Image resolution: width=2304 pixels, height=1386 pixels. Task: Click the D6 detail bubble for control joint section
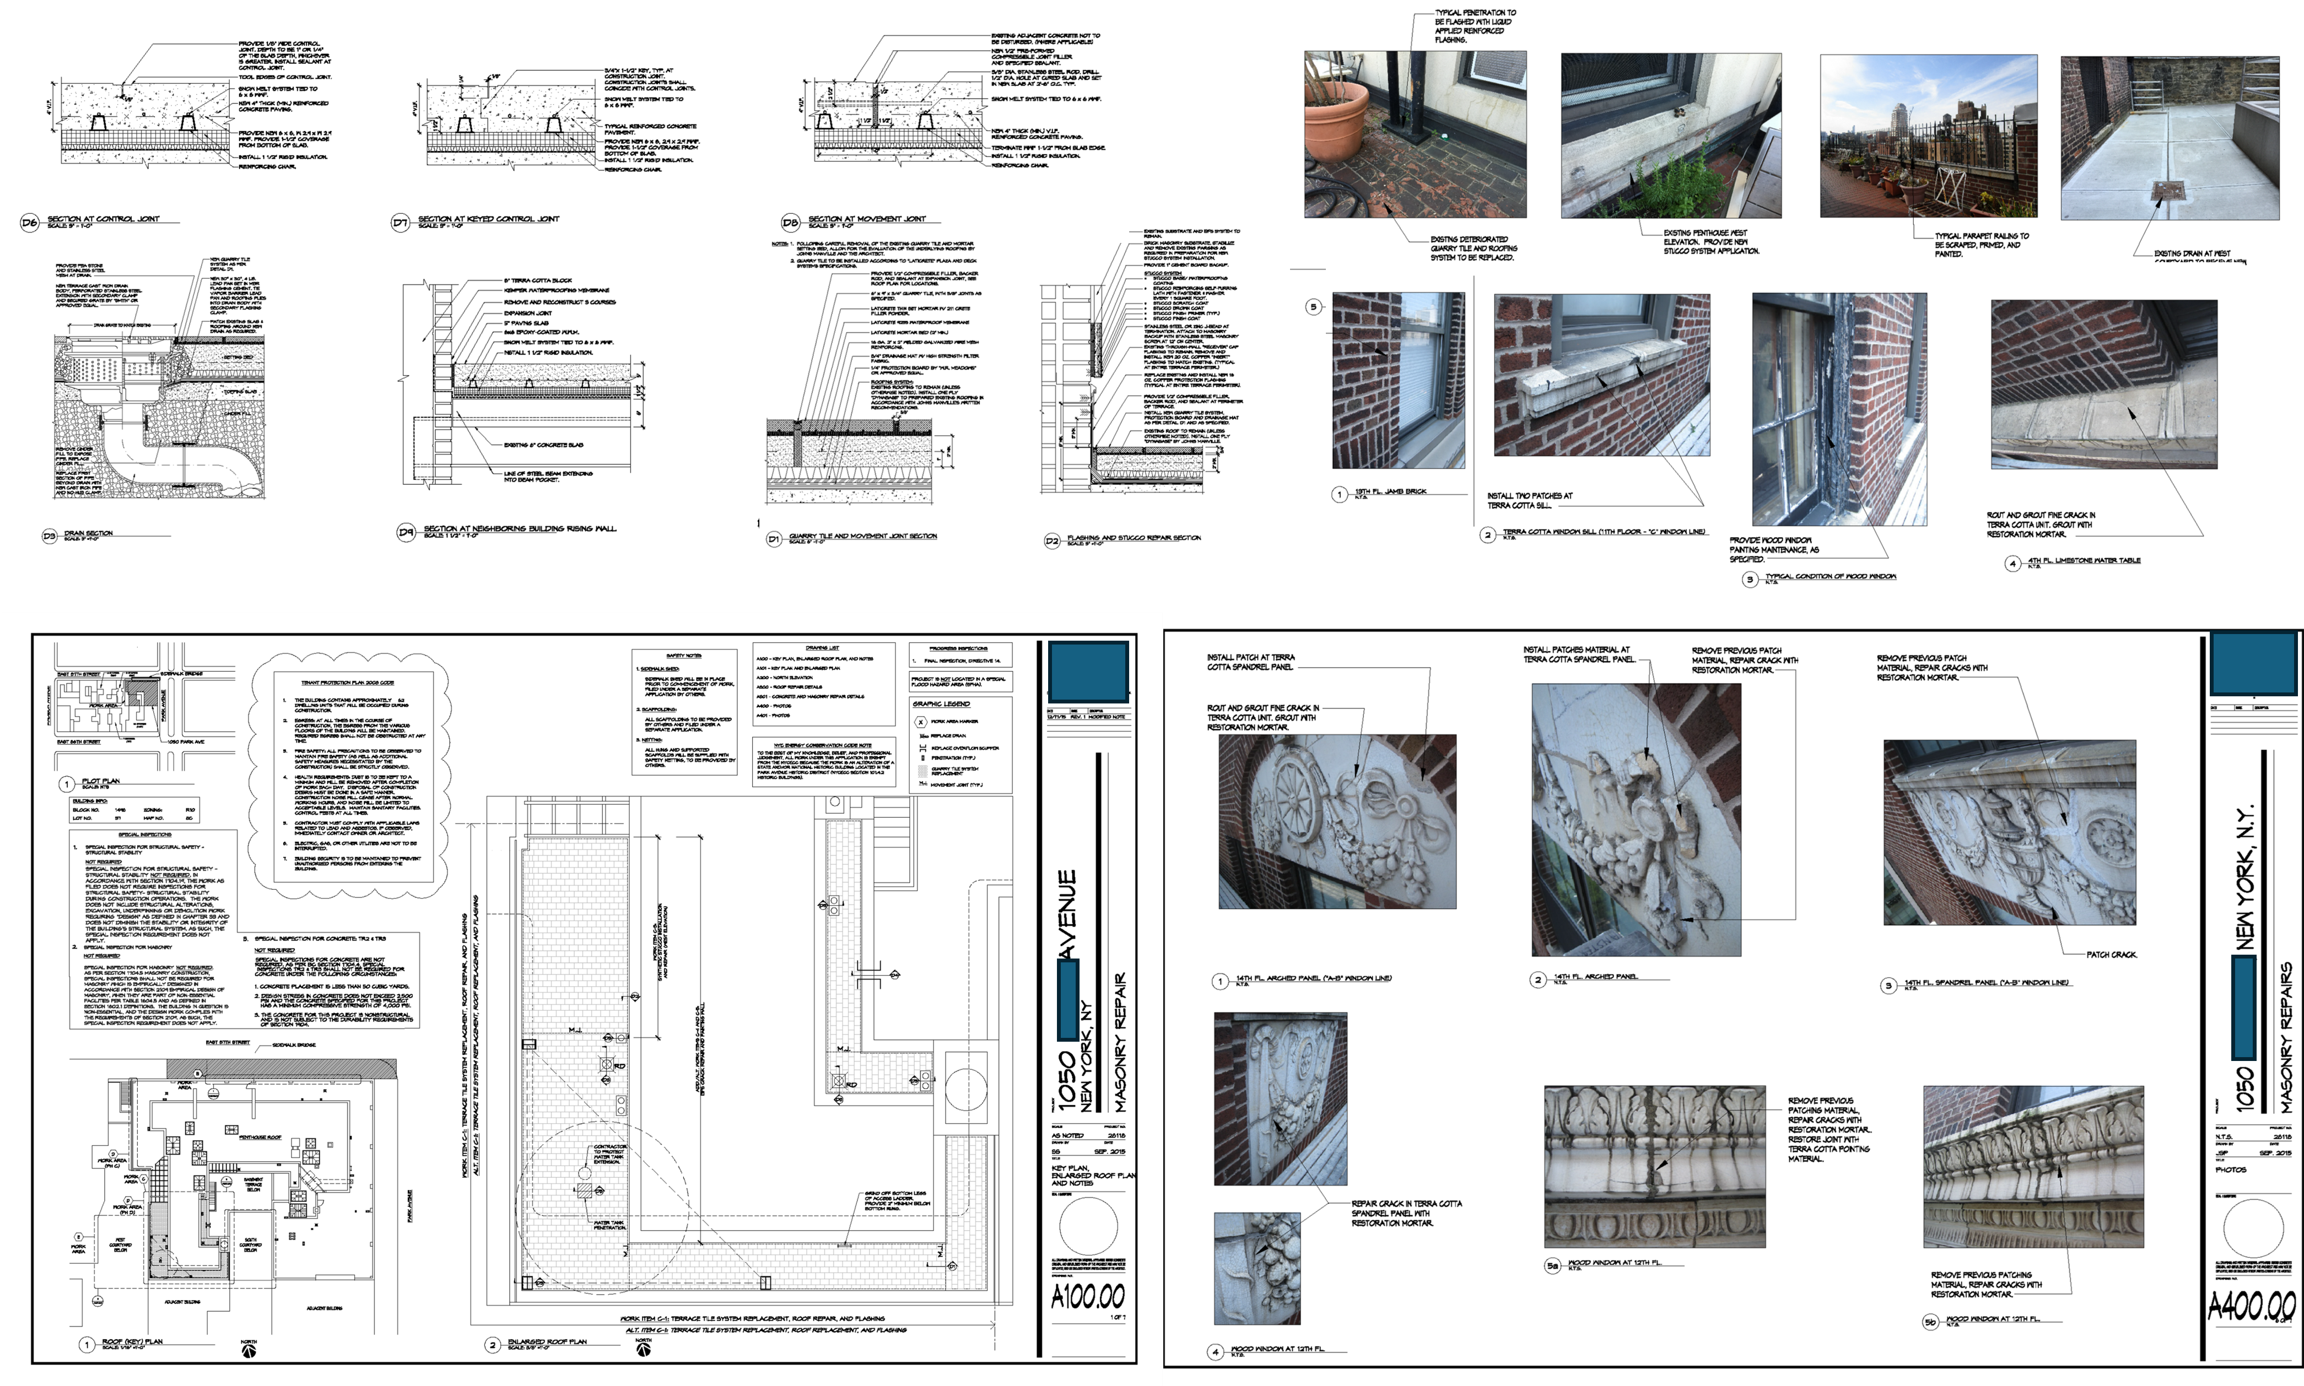(29, 223)
